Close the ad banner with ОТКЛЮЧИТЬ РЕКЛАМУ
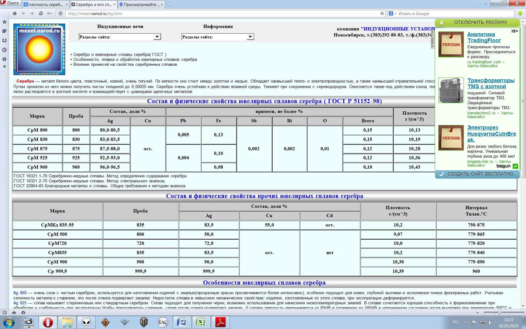526x329 pixels. (477, 22)
